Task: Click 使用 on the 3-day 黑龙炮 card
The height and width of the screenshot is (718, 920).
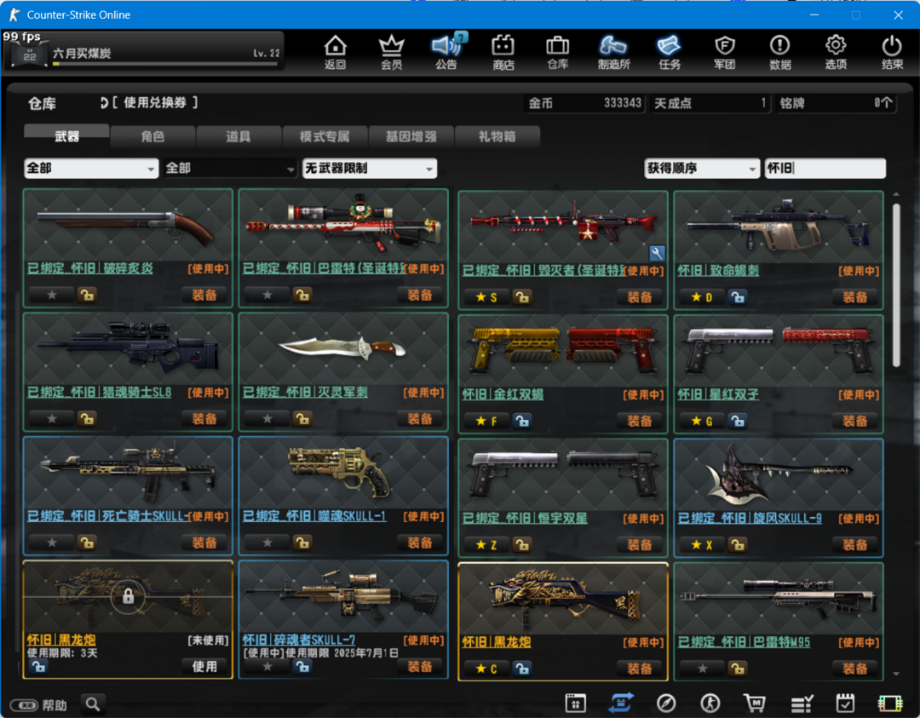Action: click(204, 666)
